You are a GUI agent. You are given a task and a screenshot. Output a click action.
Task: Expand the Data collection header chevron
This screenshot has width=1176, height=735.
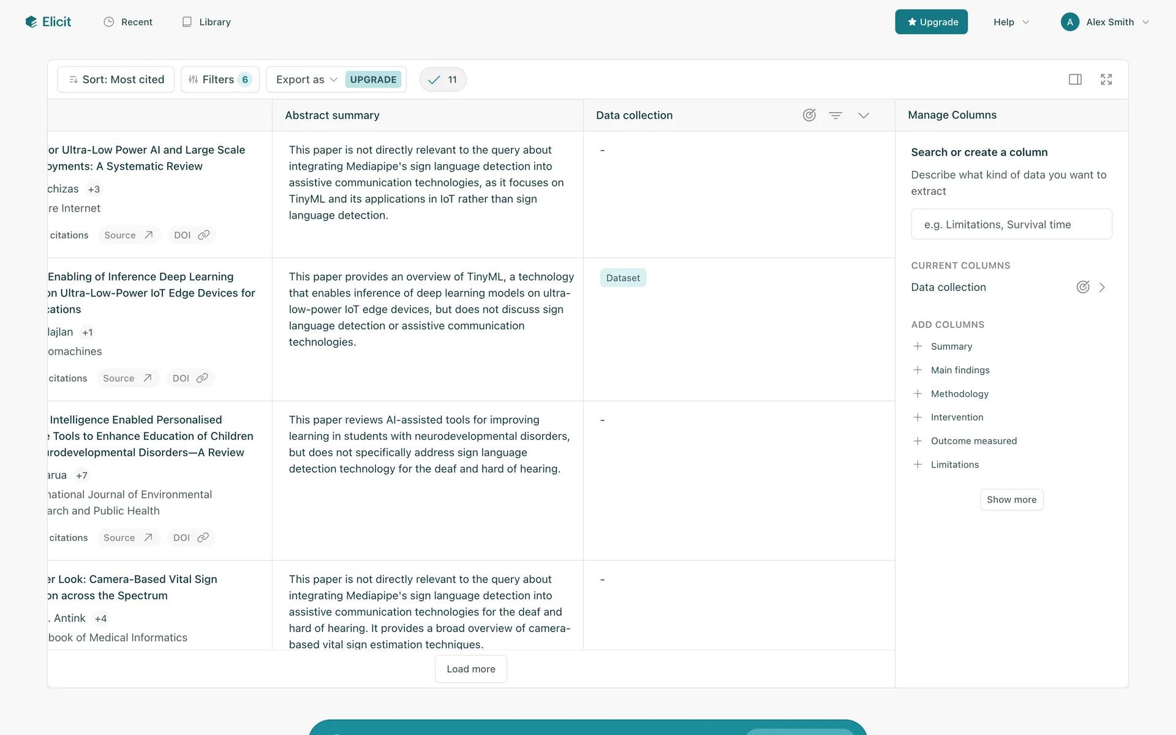coord(864,115)
